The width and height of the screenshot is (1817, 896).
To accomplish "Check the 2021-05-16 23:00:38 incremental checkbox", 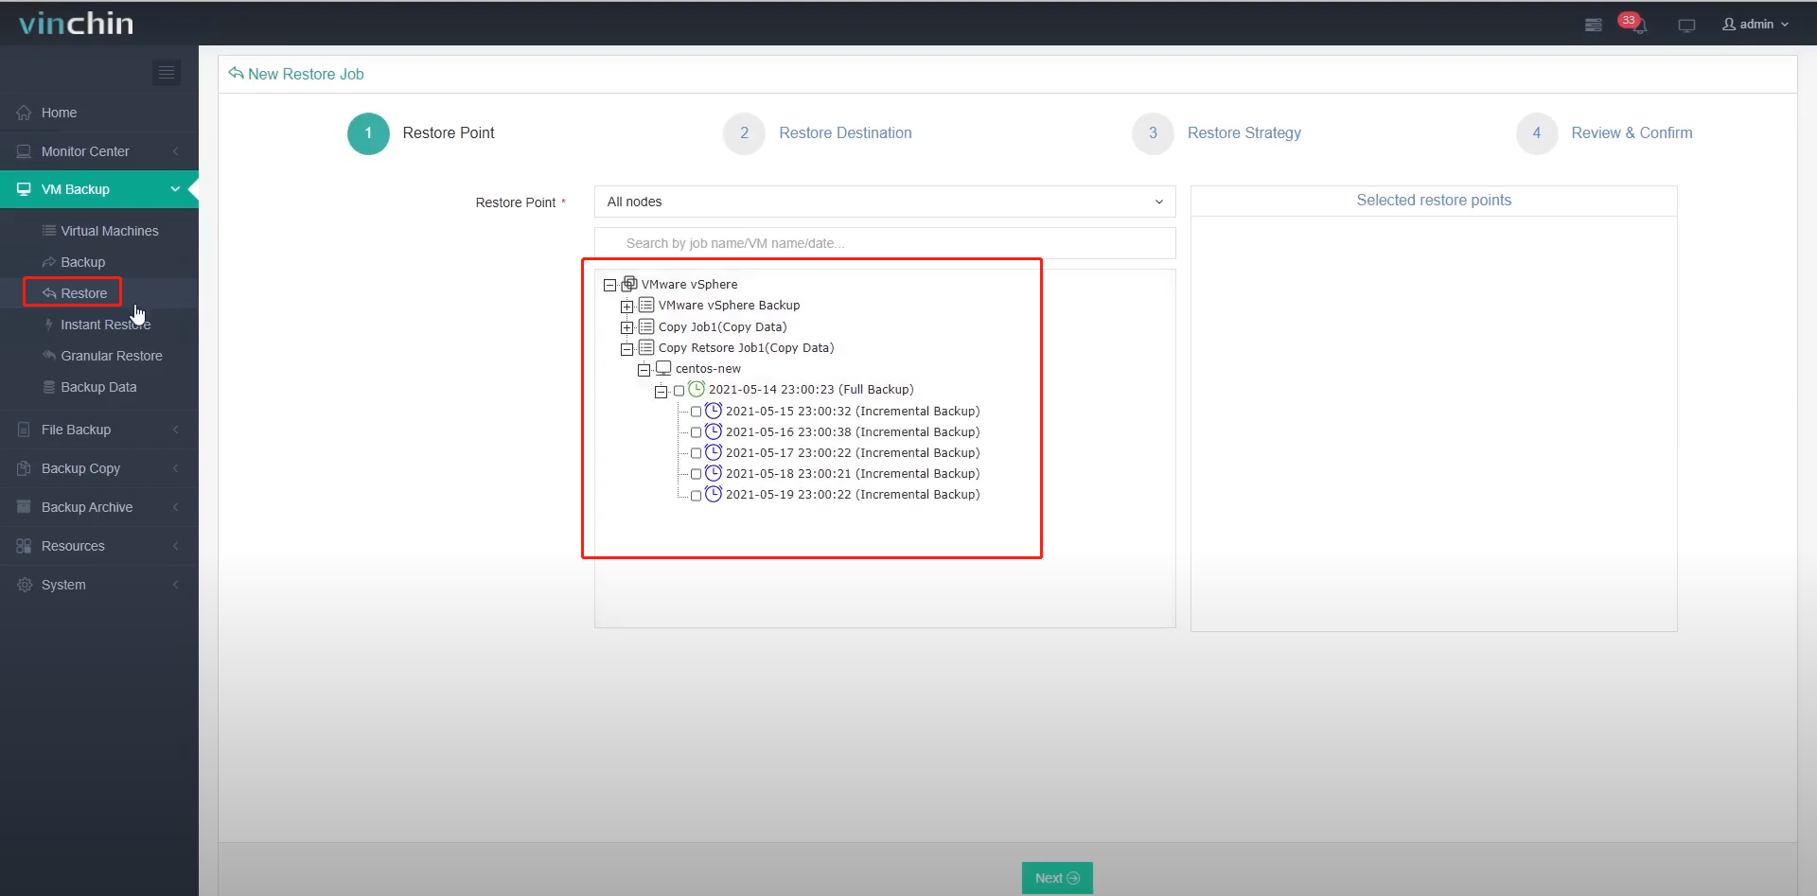I will coord(696,432).
